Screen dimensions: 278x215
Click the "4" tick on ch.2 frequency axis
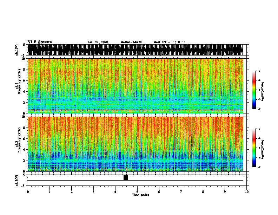pyautogui.click(x=25, y=150)
